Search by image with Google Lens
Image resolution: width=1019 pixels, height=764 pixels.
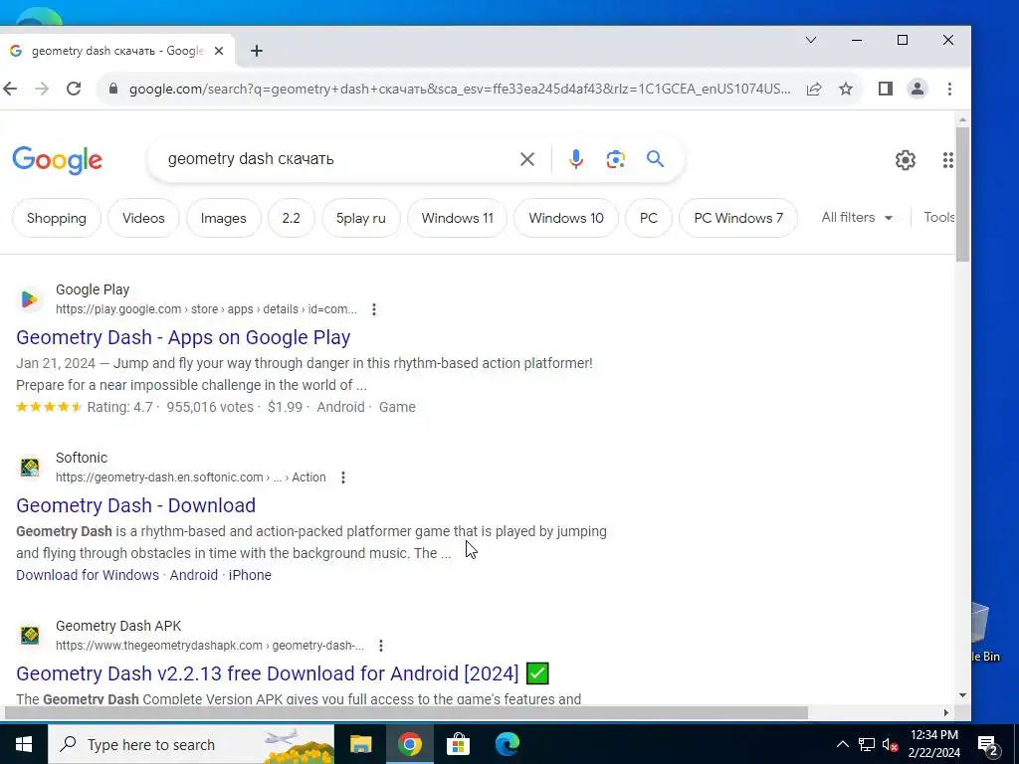[x=615, y=159]
